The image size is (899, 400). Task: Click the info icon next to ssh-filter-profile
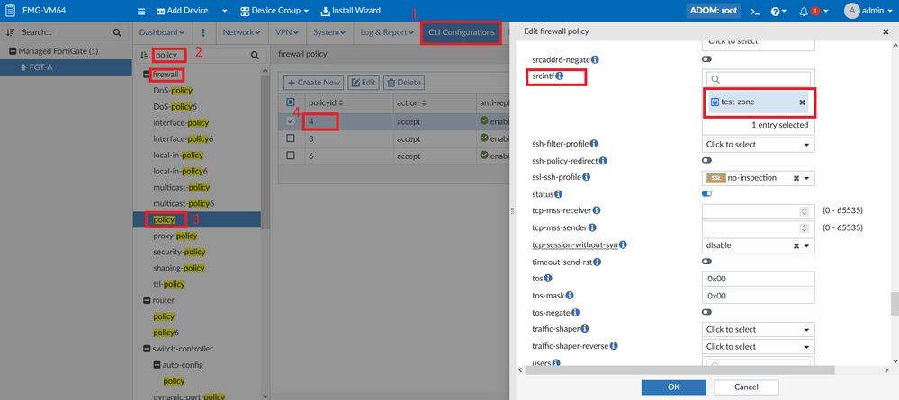594,143
